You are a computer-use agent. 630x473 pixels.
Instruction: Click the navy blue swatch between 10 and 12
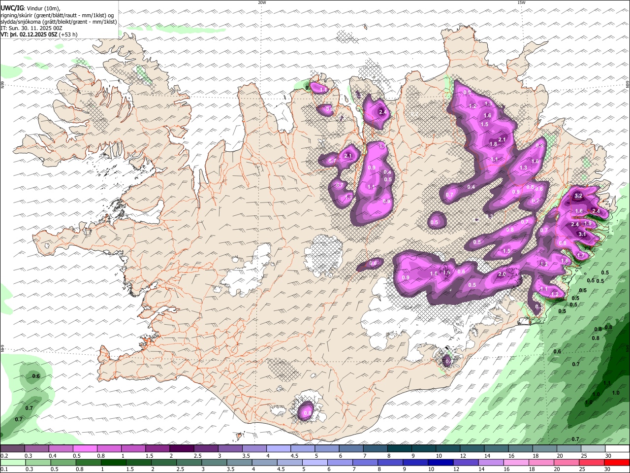[x=441, y=463]
